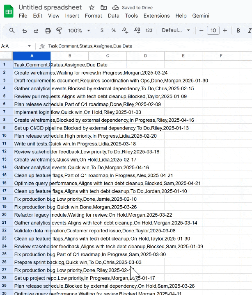Screen dimensions: 252x295
Task: Open the 100% zoom dropdown
Action: point(79,31)
